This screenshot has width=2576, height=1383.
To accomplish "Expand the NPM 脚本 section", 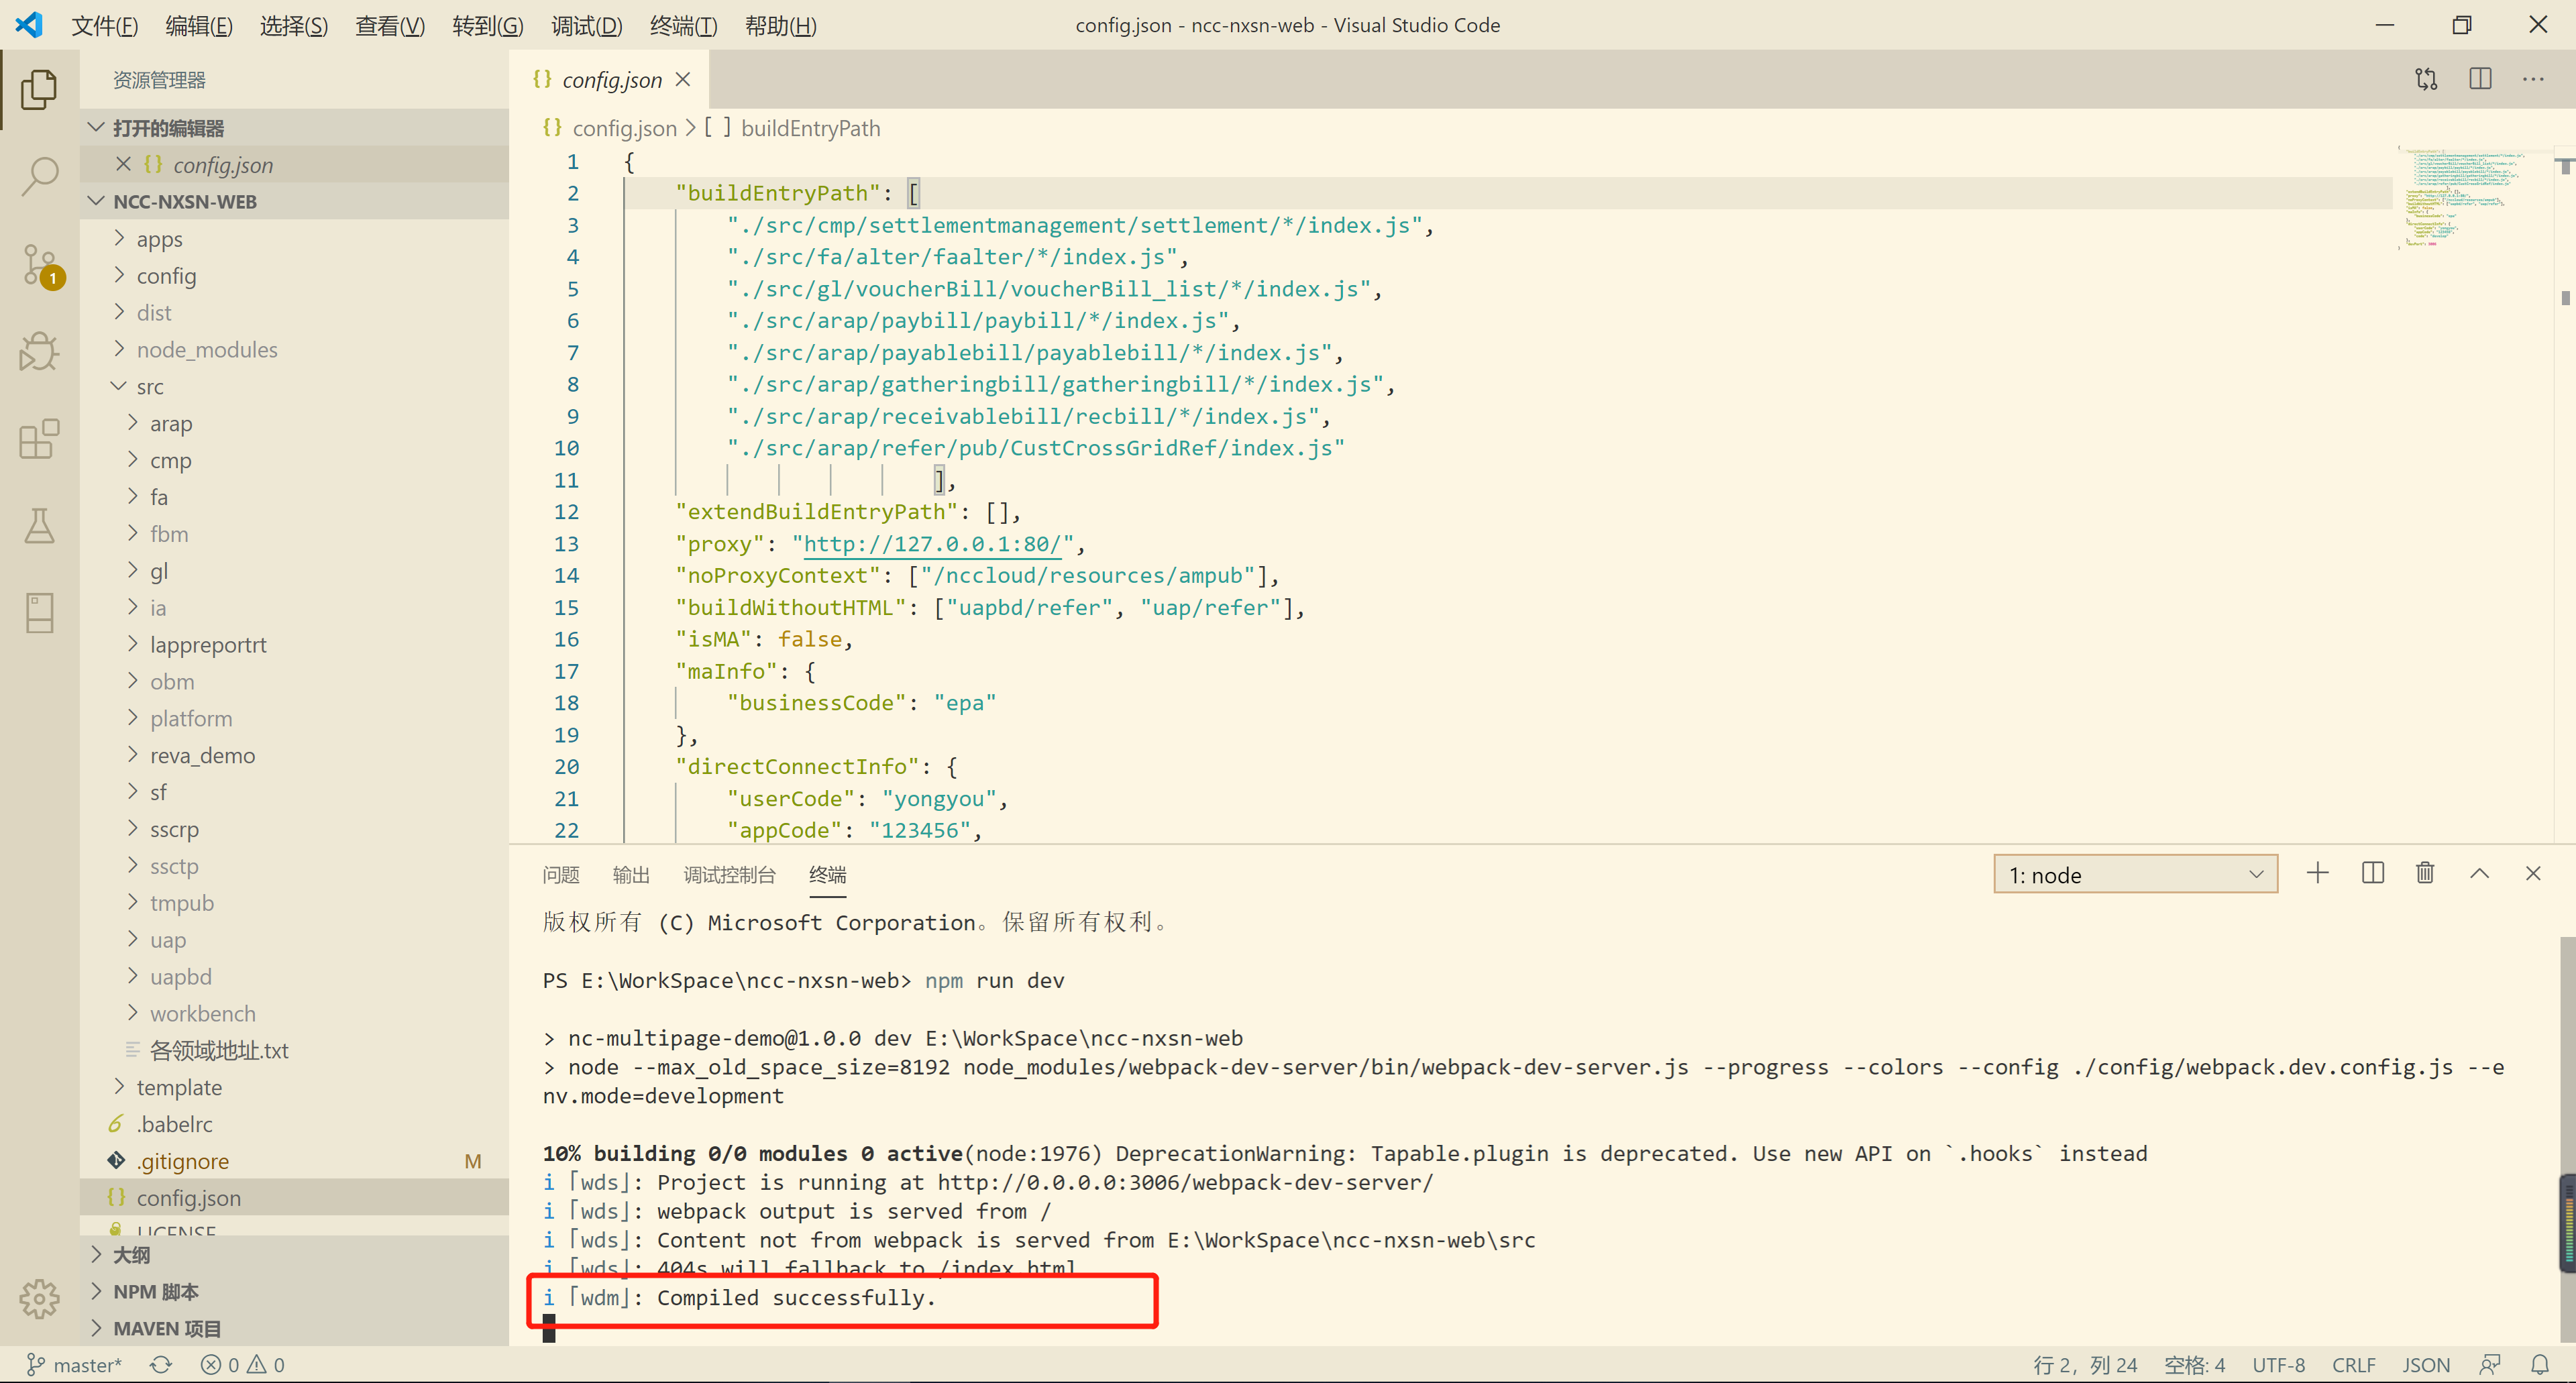I will tap(155, 1292).
